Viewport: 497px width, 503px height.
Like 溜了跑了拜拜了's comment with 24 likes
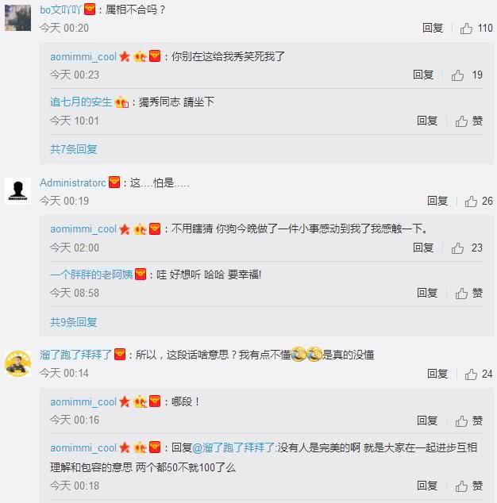pos(479,374)
